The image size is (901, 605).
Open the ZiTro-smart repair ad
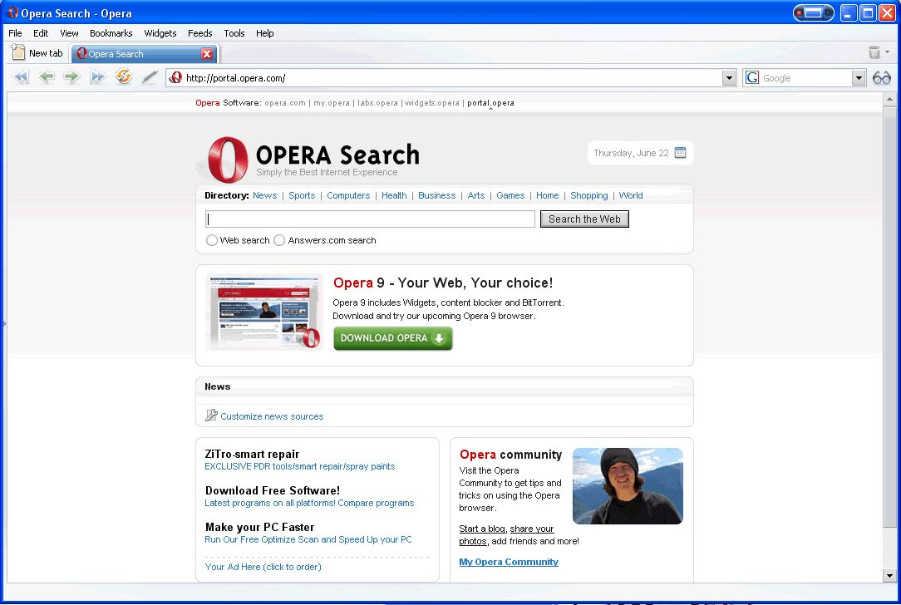pos(252,454)
